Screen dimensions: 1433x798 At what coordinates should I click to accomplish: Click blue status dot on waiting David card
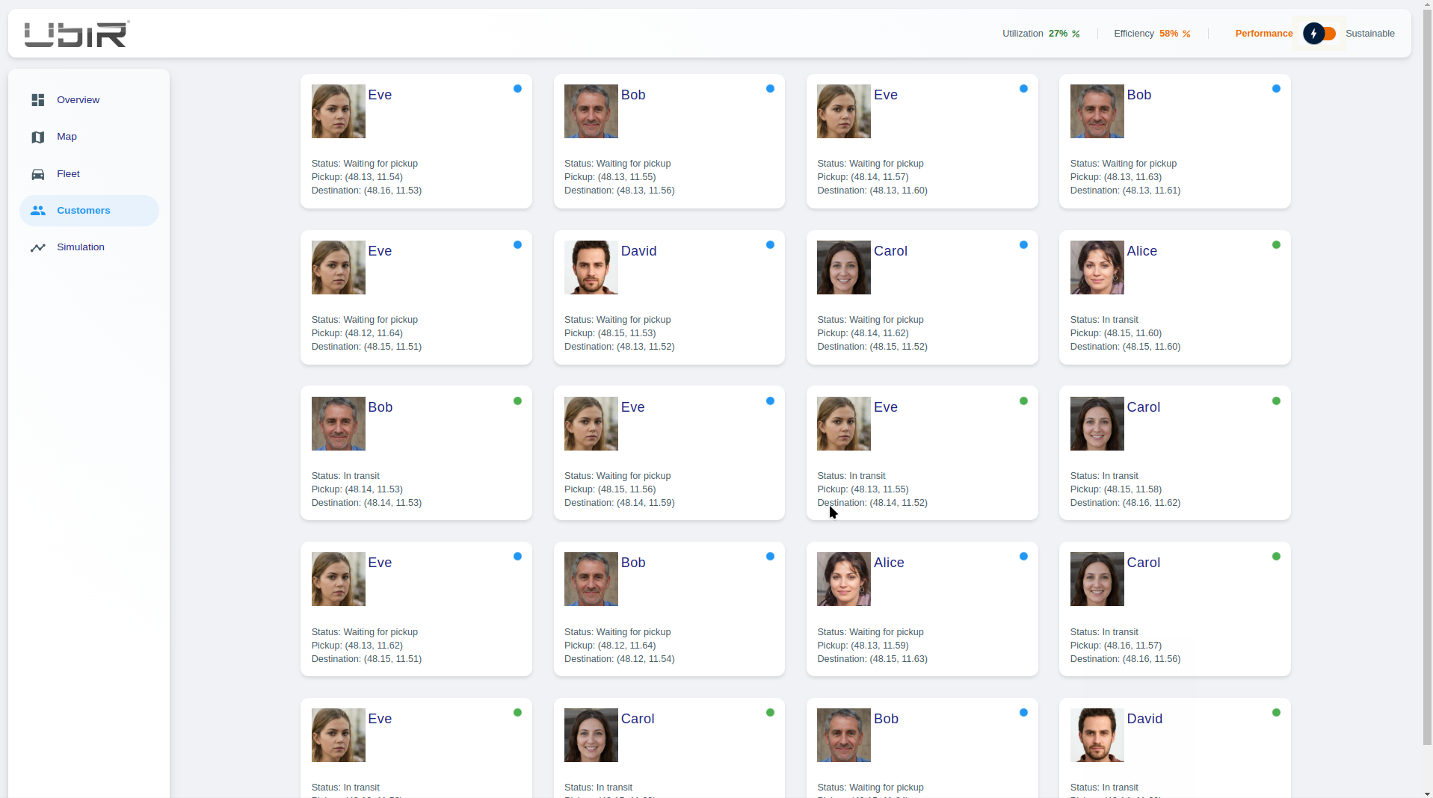click(770, 245)
